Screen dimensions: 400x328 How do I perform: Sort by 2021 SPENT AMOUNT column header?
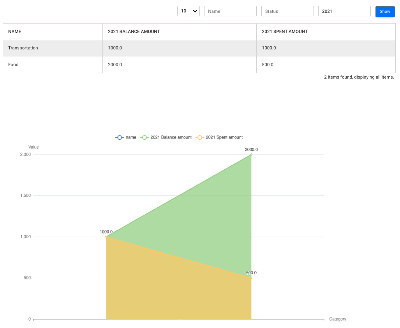click(x=285, y=32)
